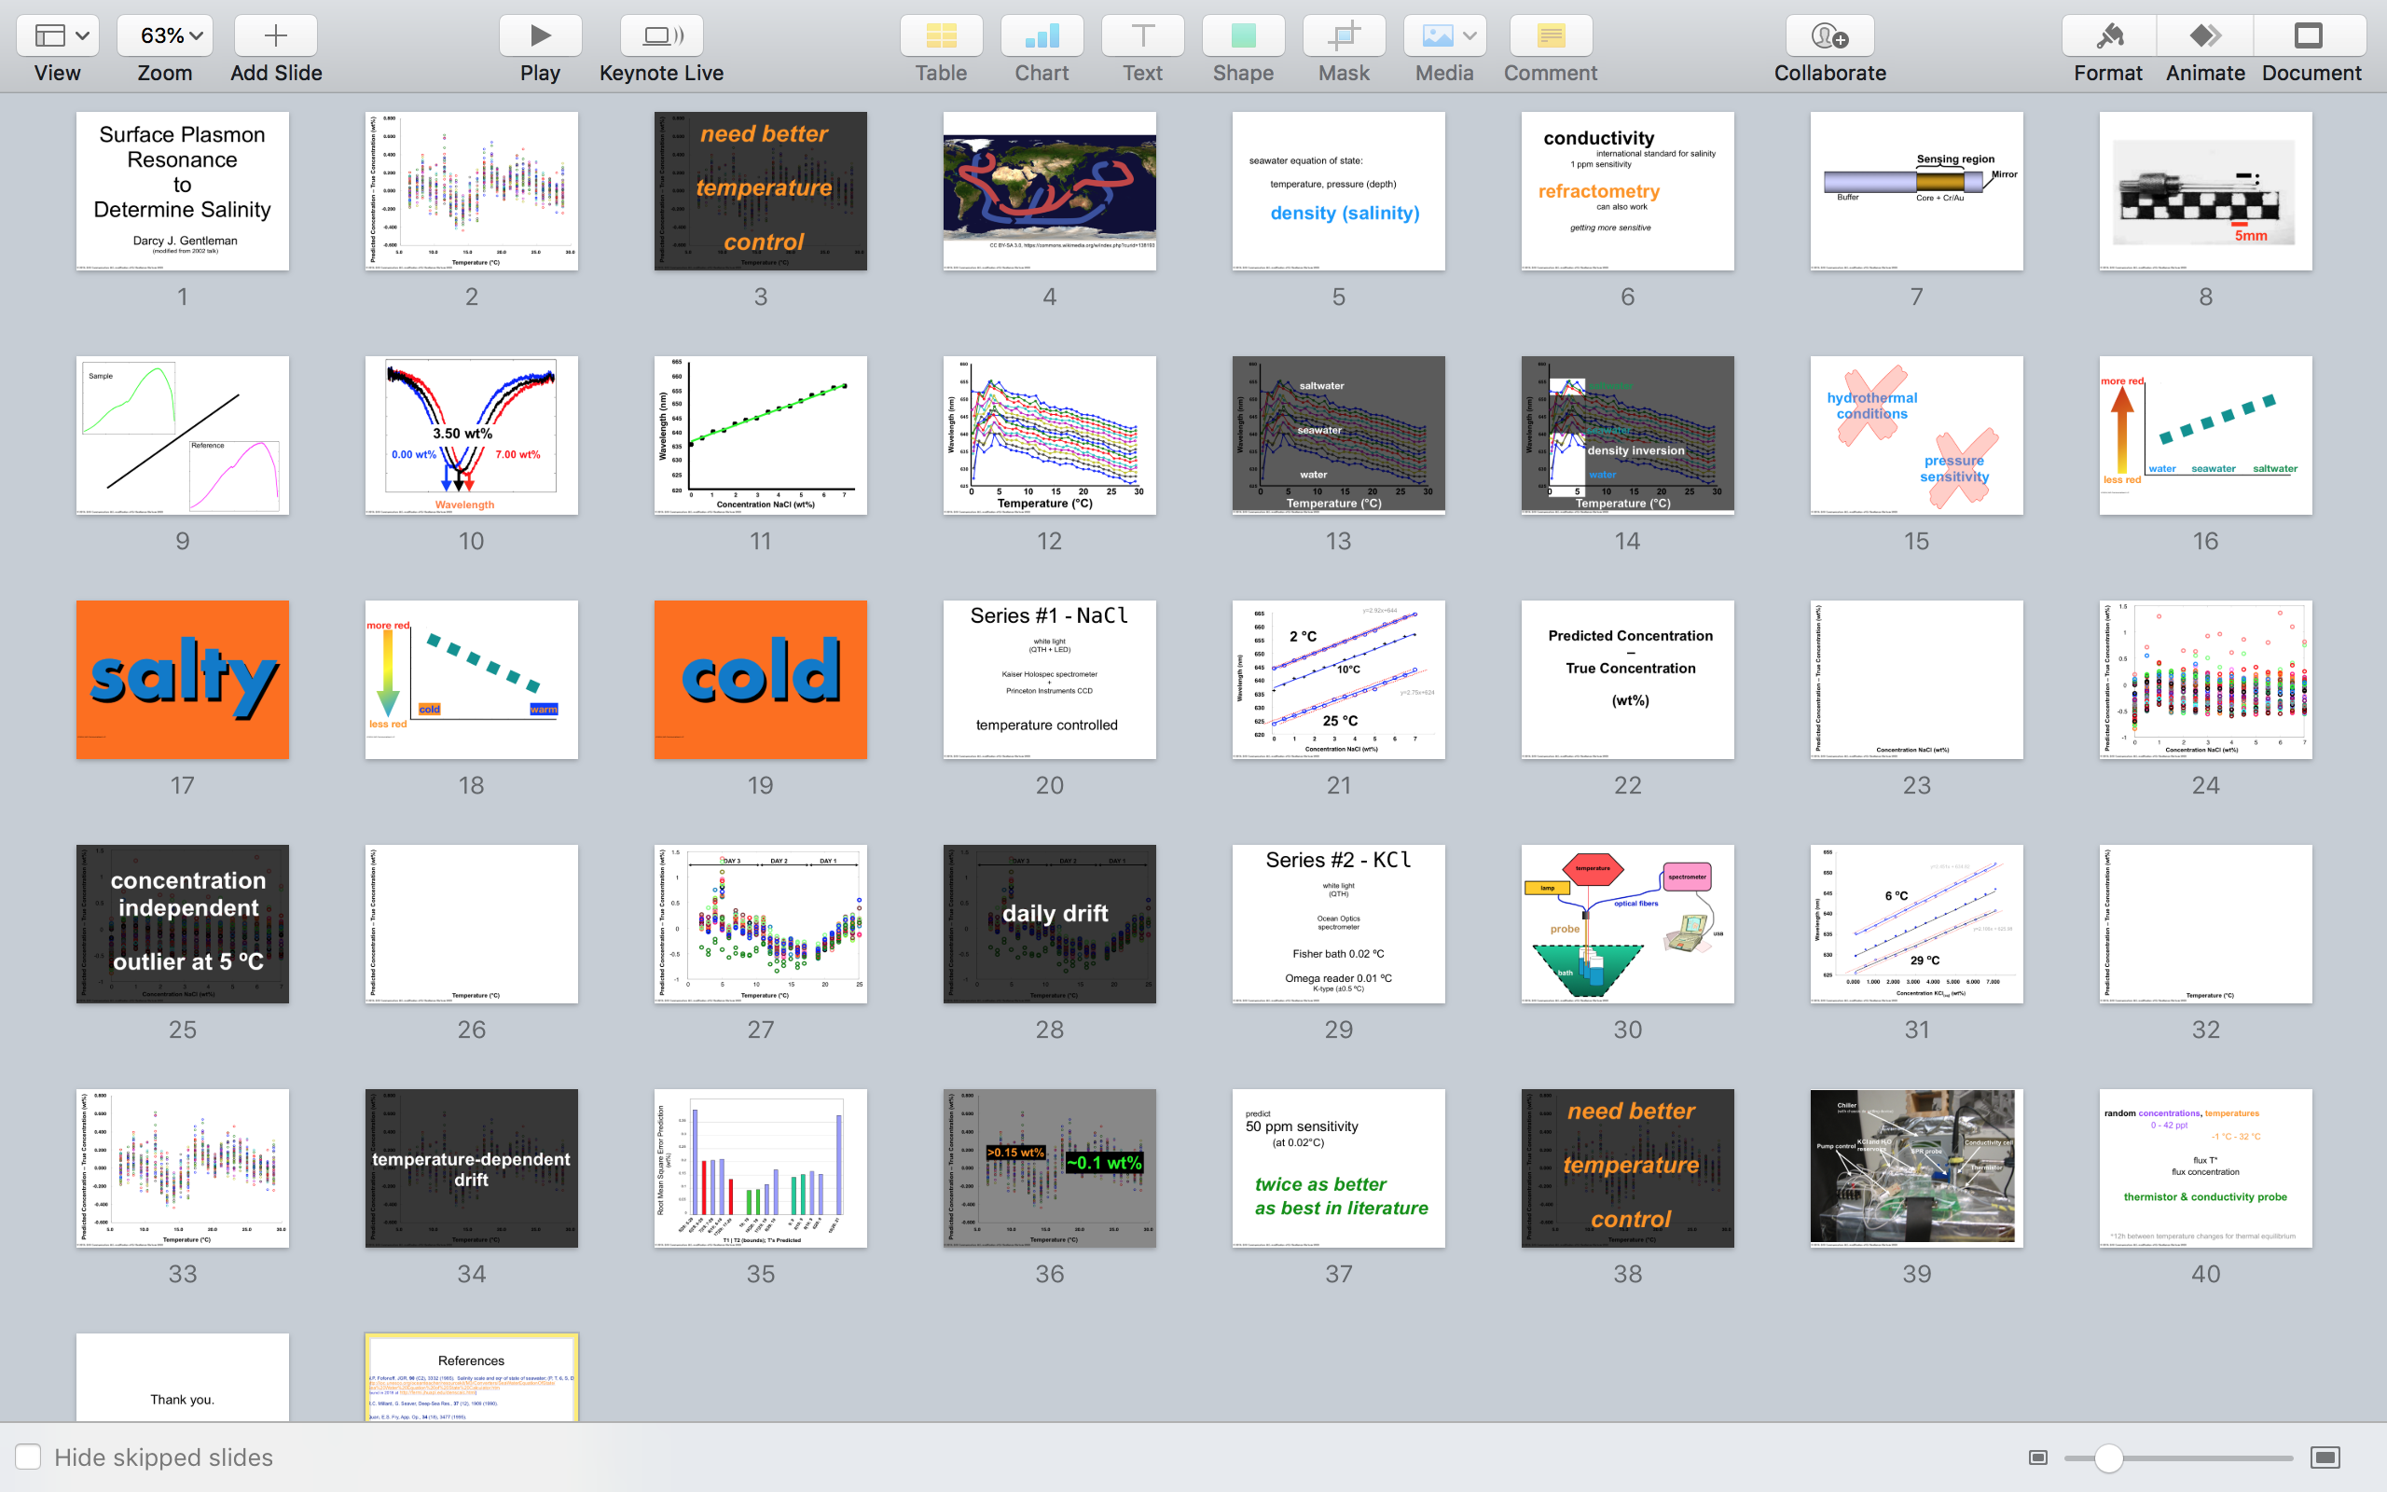
Task: Open the Media dropdown
Action: coord(1444,36)
